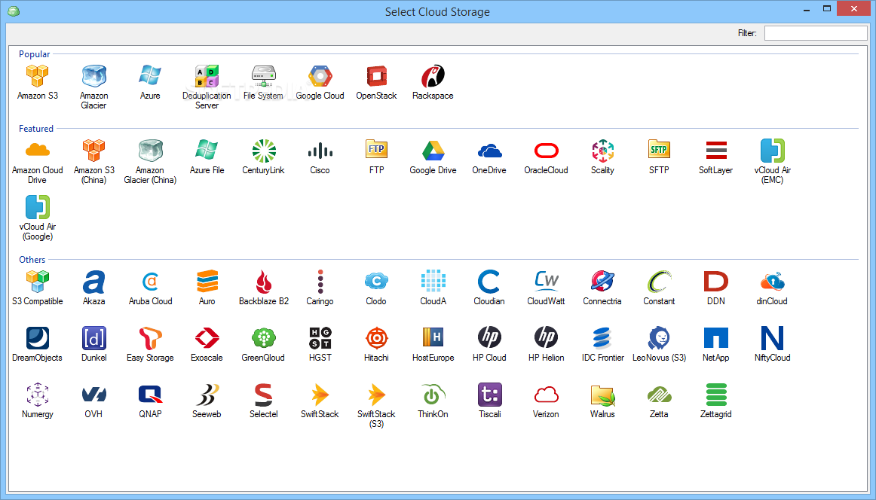Pick Clodo cloud icon
Image resolution: width=876 pixels, height=500 pixels.
(376, 282)
